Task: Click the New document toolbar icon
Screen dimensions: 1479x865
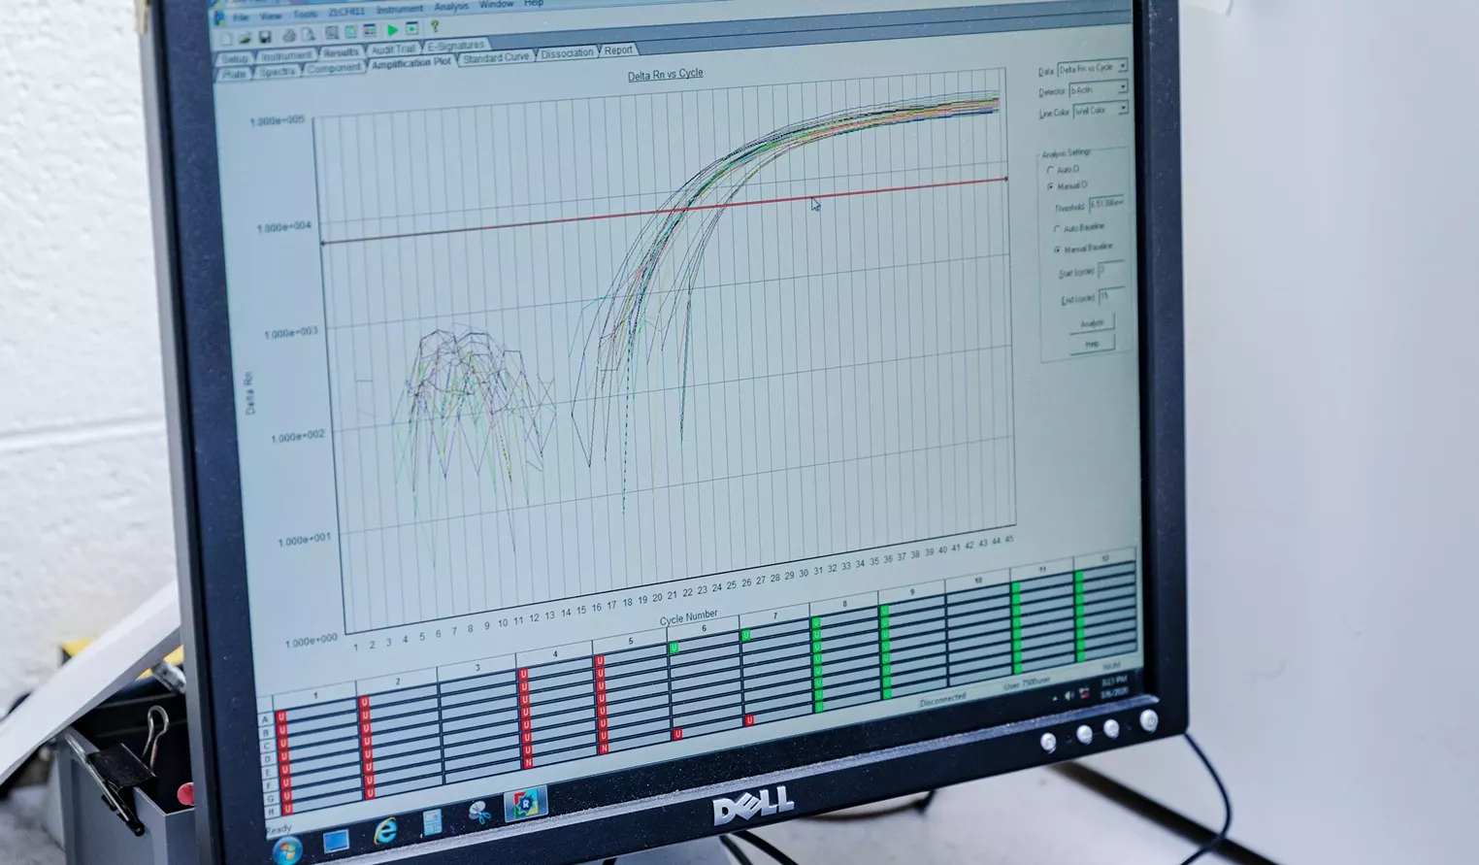Action: (225, 39)
